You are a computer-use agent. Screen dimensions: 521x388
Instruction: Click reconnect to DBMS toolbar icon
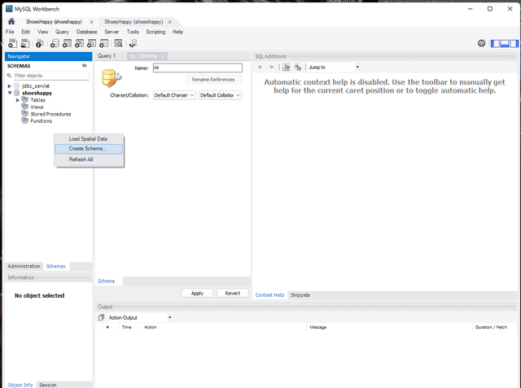coord(134,43)
